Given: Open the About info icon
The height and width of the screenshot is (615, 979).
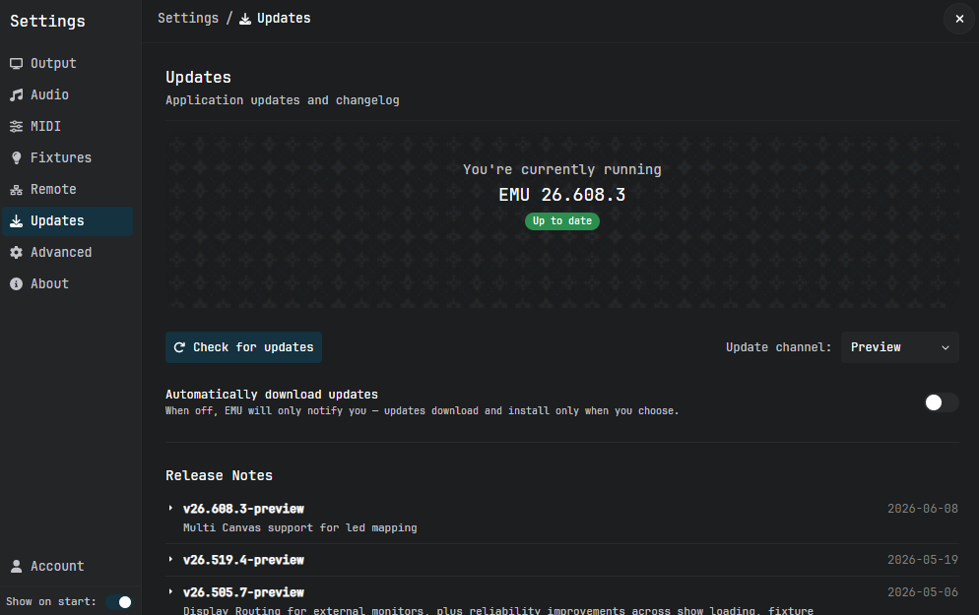Looking at the screenshot, I should point(16,283).
